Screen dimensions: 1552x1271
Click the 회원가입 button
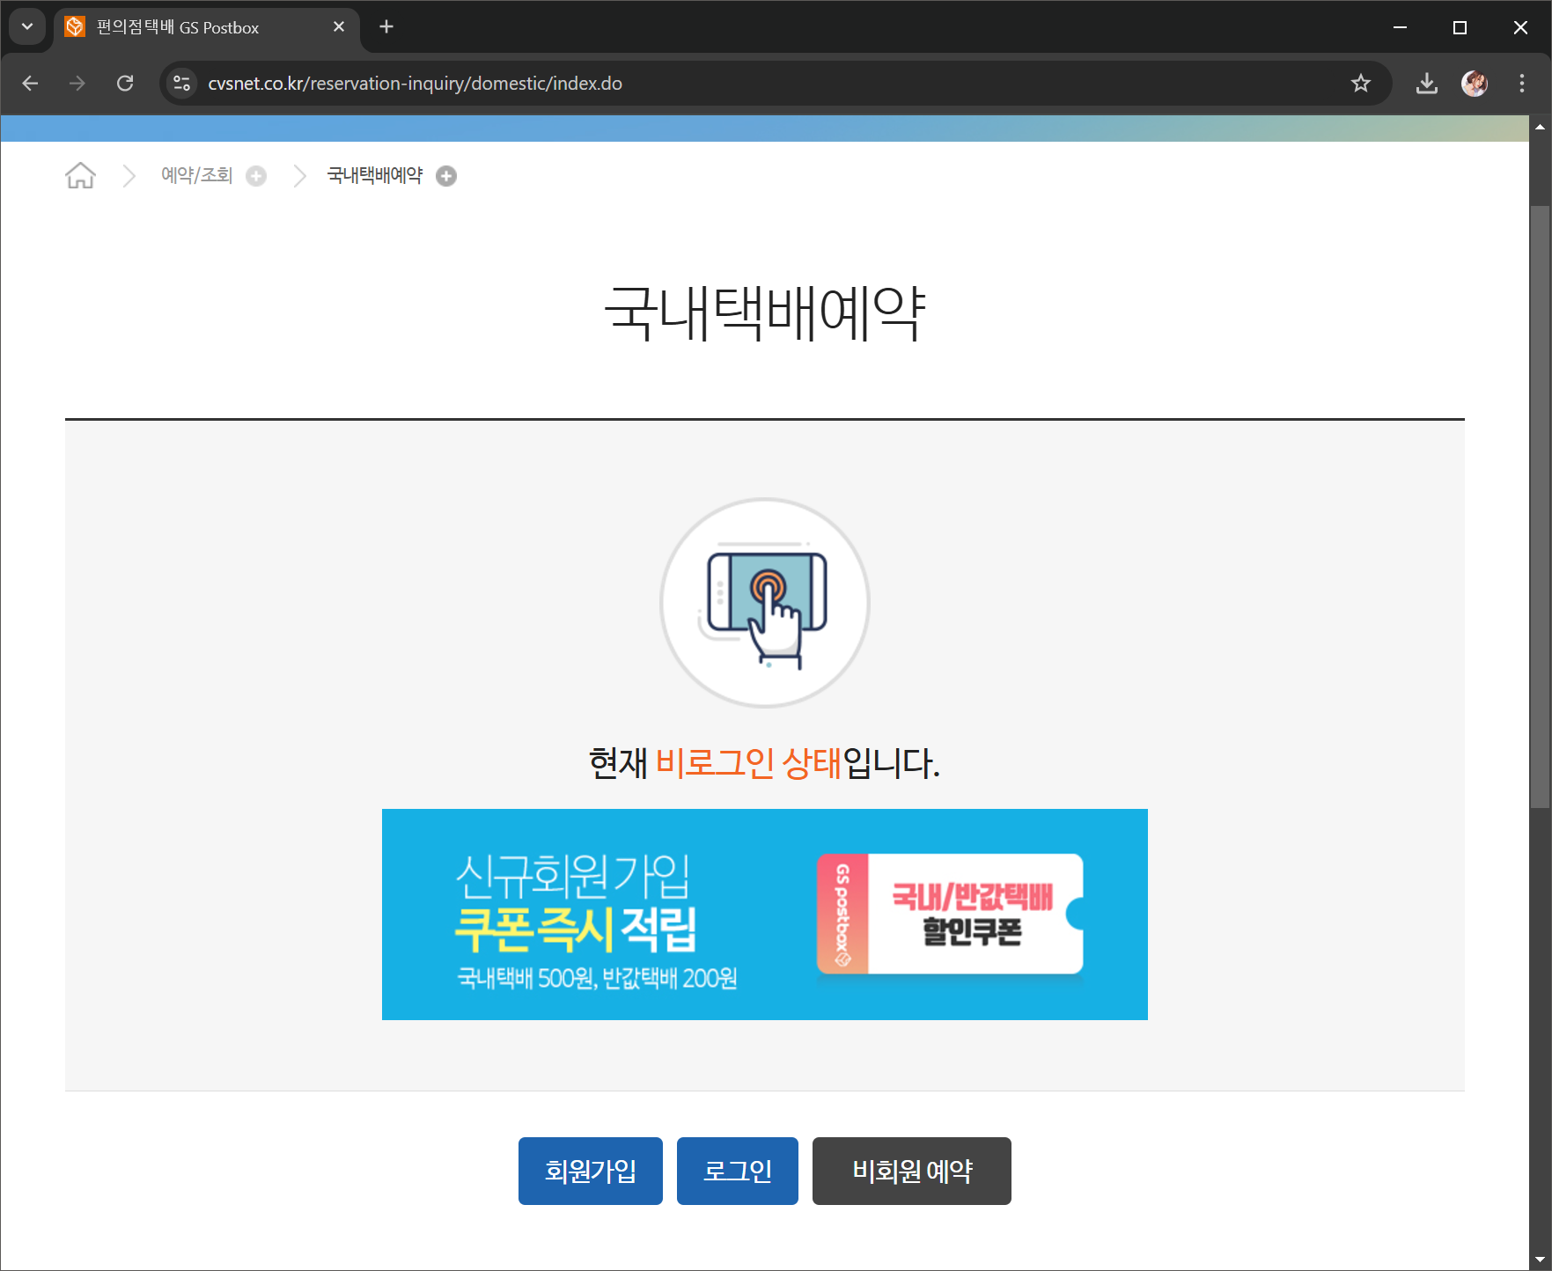(x=591, y=1171)
